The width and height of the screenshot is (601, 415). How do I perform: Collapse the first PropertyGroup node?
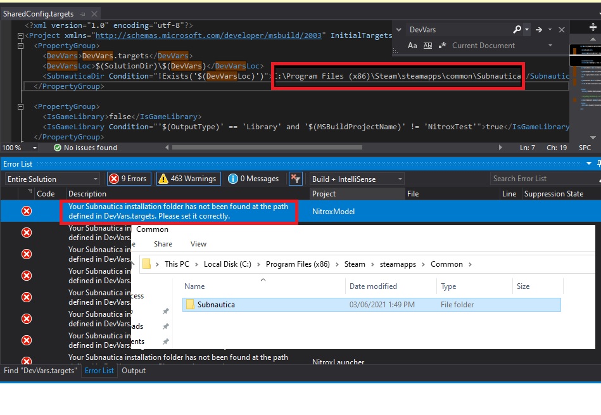(21, 46)
